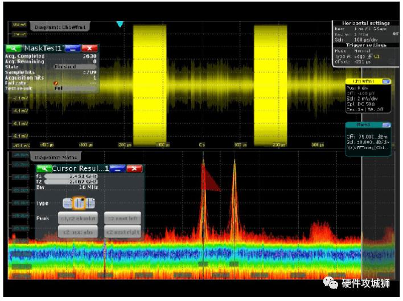Click the 2 mV/div channel scale
403x301 pixels.
pyautogui.click(x=367, y=99)
